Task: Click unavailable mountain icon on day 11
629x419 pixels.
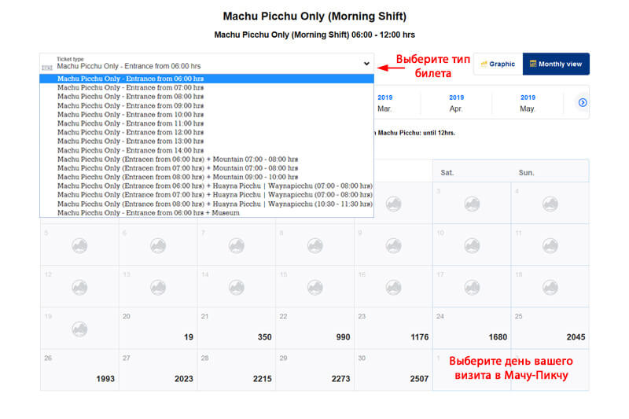Action: pyautogui.click(x=550, y=246)
